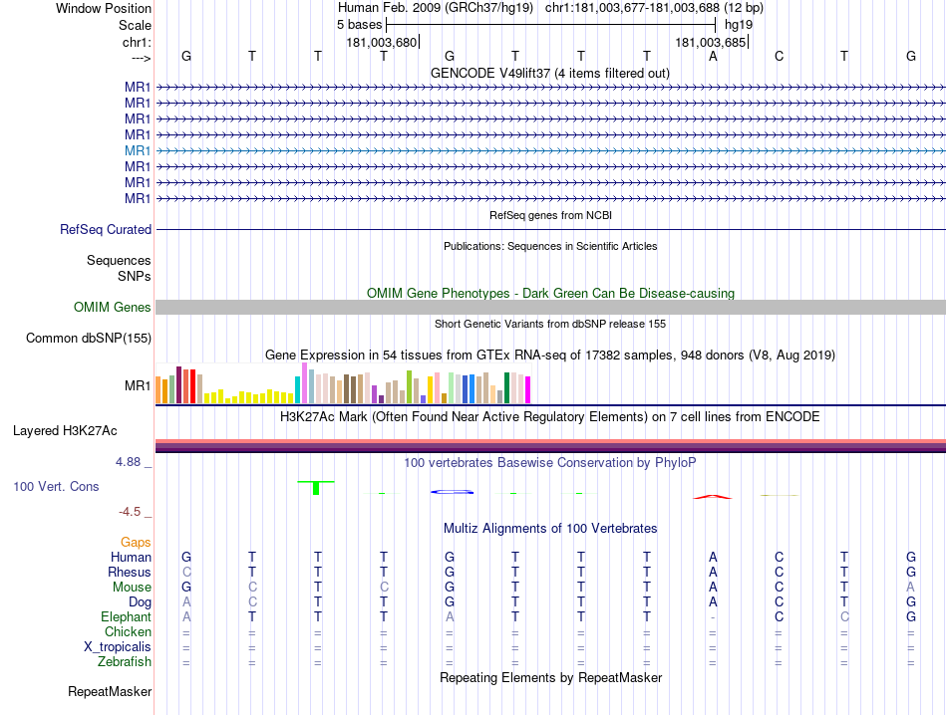Open 'Short Genetic Variants from dbSNP release 155'

pos(550,324)
